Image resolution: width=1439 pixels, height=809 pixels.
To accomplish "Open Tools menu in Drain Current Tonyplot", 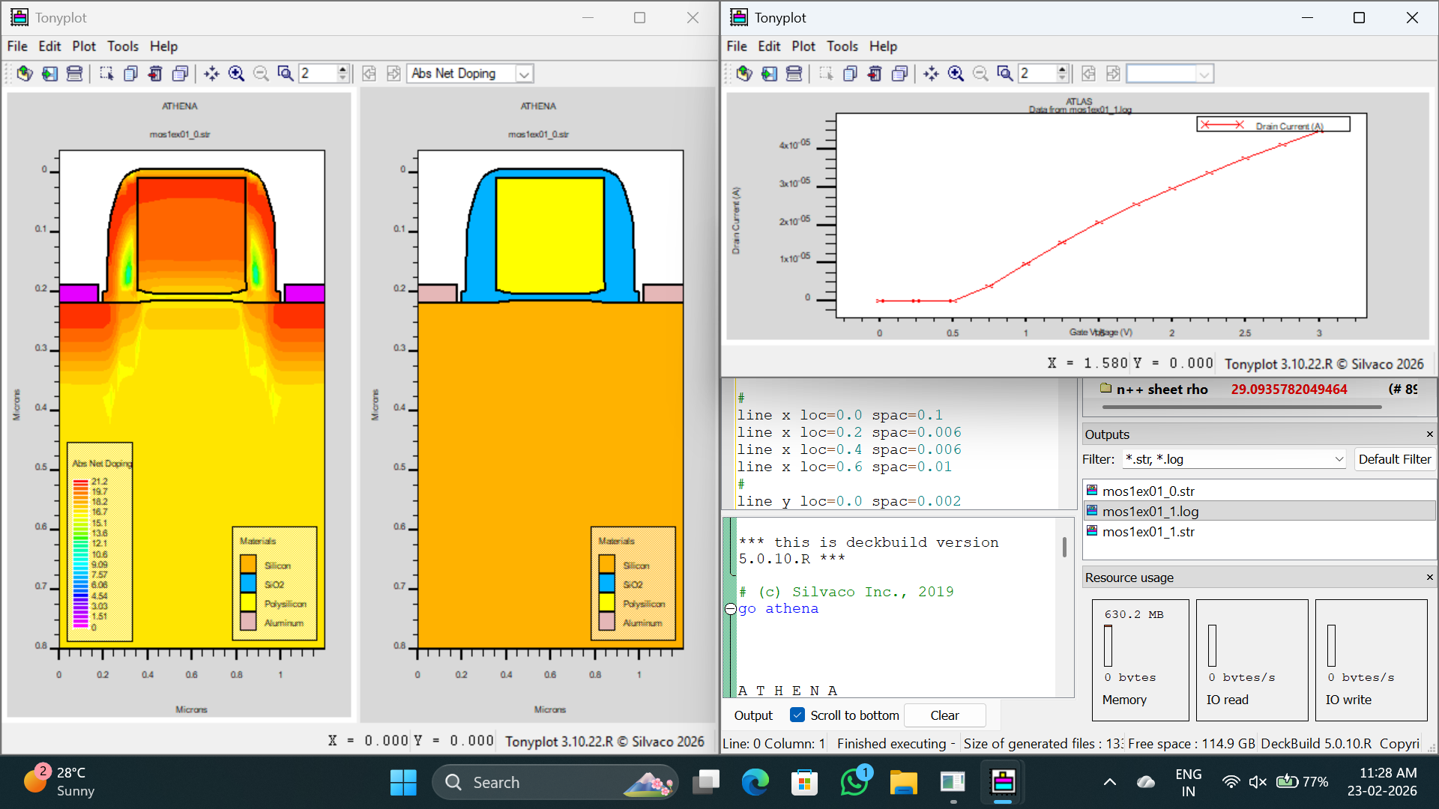I will point(842,46).
